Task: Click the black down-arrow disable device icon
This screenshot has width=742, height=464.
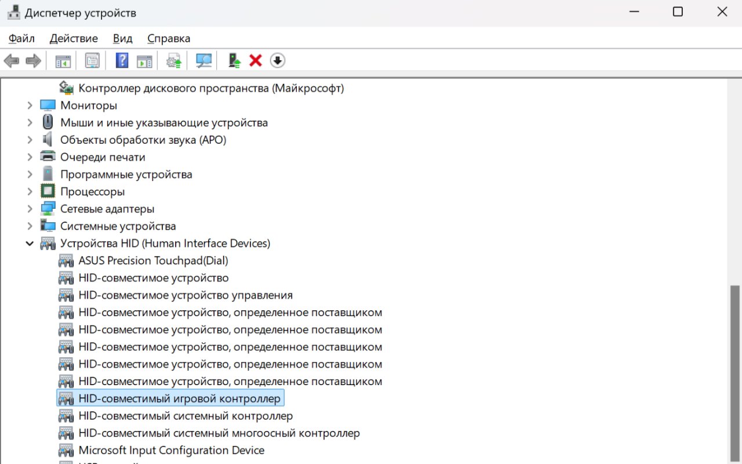Action: tap(278, 60)
